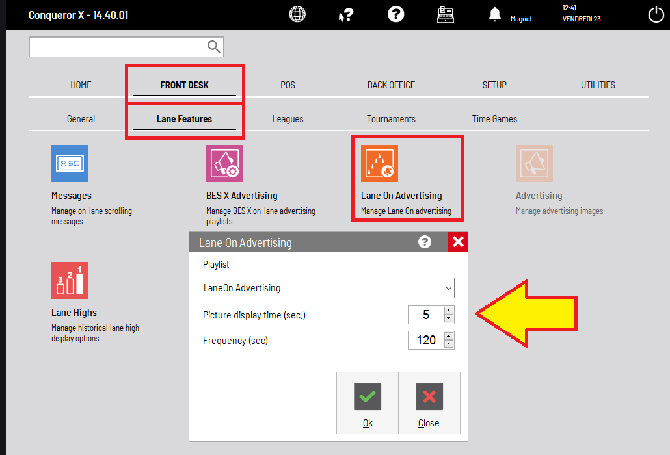Click the Magnet user label
This screenshot has width=670, height=455.
(x=521, y=19)
